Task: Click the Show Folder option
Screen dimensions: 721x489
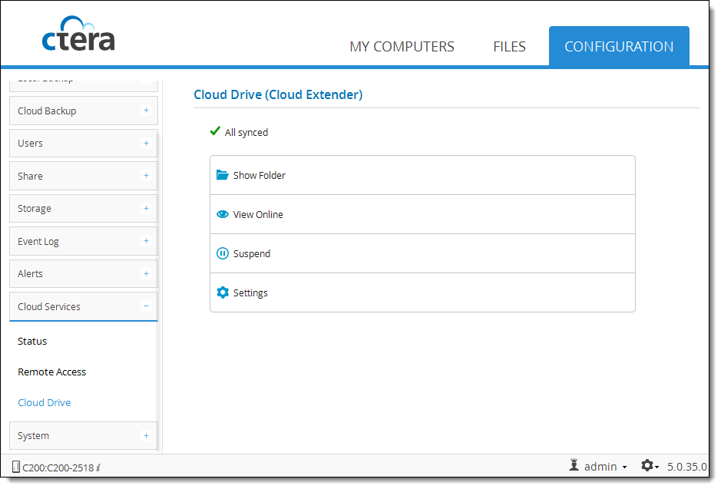Action: tap(422, 175)
